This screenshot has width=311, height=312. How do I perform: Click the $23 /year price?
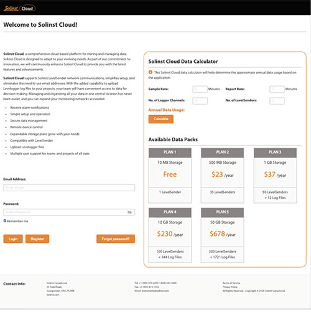click(223, 174)
